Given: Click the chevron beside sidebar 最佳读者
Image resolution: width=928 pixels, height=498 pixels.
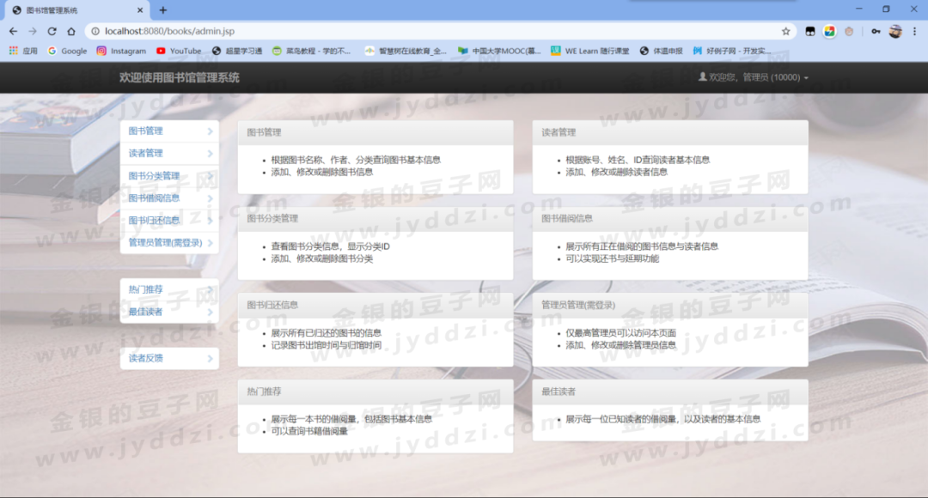Looking at the screenshot, I should pos(211,312).
